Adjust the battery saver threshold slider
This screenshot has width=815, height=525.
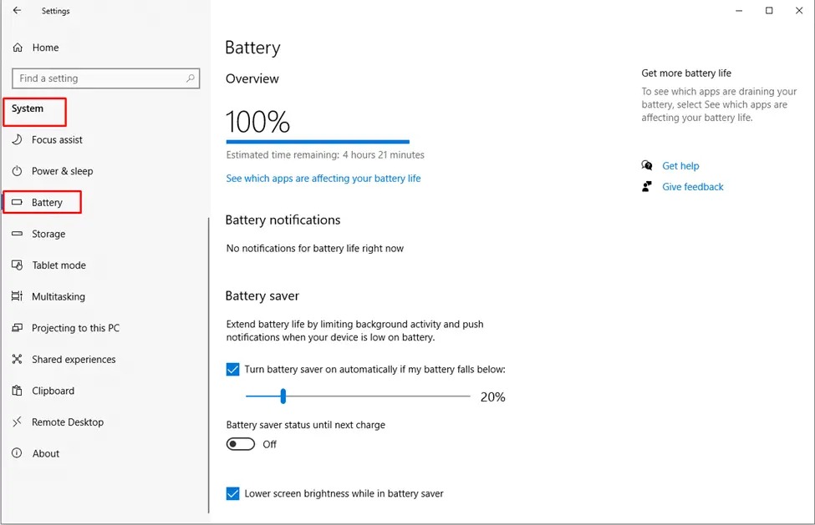coord(283,396)
